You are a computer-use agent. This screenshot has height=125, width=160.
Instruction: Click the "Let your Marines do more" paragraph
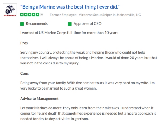pyautogui.click(x=88, y=114)
